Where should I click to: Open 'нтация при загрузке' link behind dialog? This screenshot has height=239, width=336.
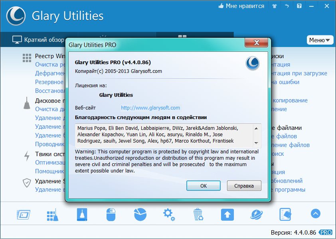(299, 73)
